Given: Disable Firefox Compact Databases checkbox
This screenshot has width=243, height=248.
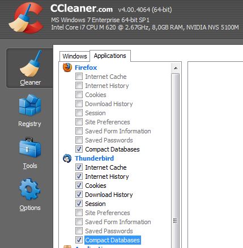Looking at the screenshot, I should pos(79,149).
